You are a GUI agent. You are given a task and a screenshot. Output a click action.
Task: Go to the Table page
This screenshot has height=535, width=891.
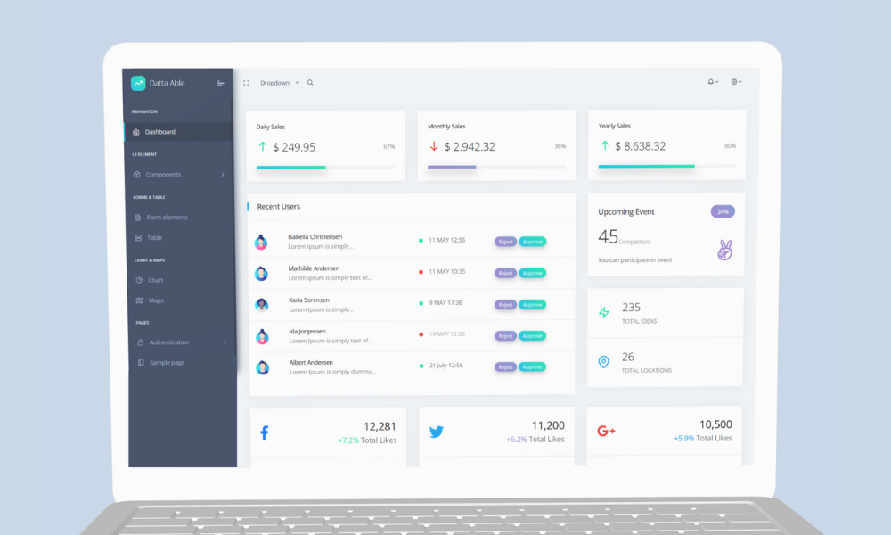pyautogui.click(x=154, y=238)
